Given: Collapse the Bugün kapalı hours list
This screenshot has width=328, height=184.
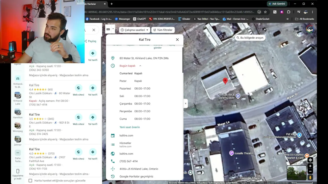Looking at the screenshot, I should 140,66.
